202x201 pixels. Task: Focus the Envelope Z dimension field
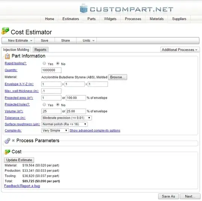[x=98, y=84]
